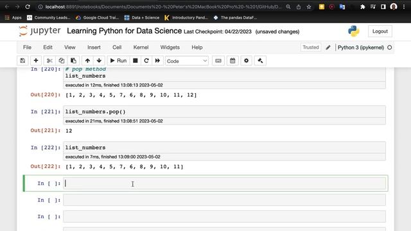411x231 pixels.
Task: Click the Logout button
Action: 380,31
